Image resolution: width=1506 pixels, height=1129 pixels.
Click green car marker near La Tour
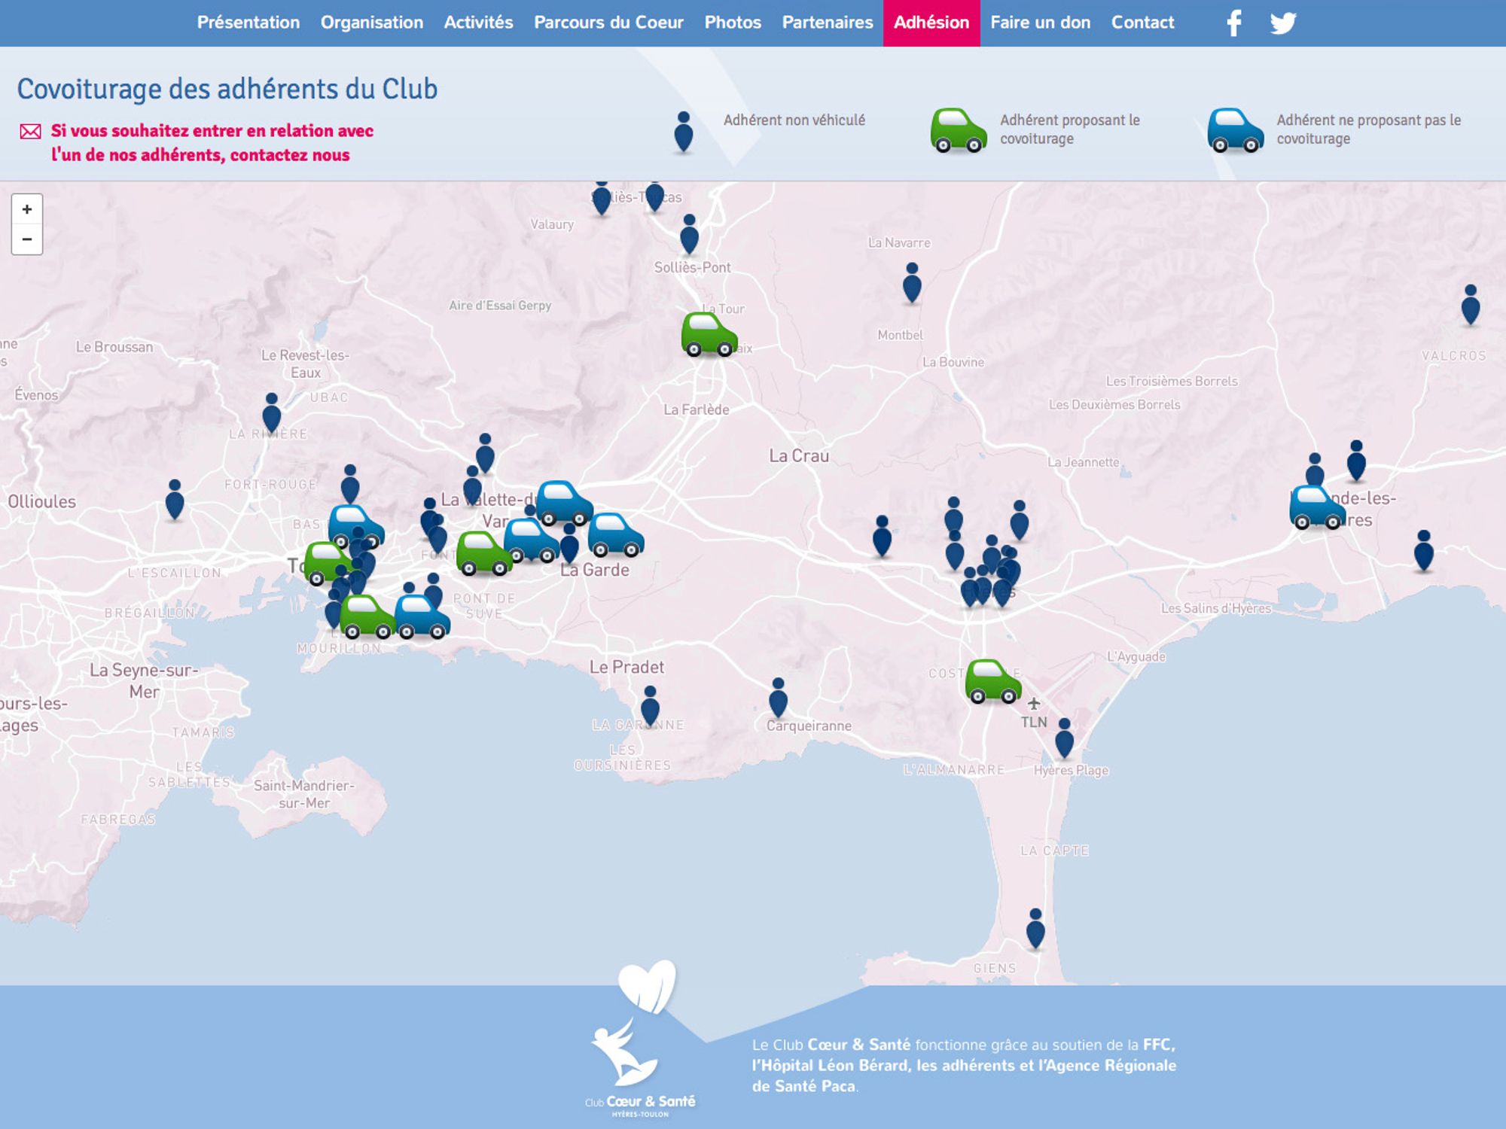coord(709,334)
